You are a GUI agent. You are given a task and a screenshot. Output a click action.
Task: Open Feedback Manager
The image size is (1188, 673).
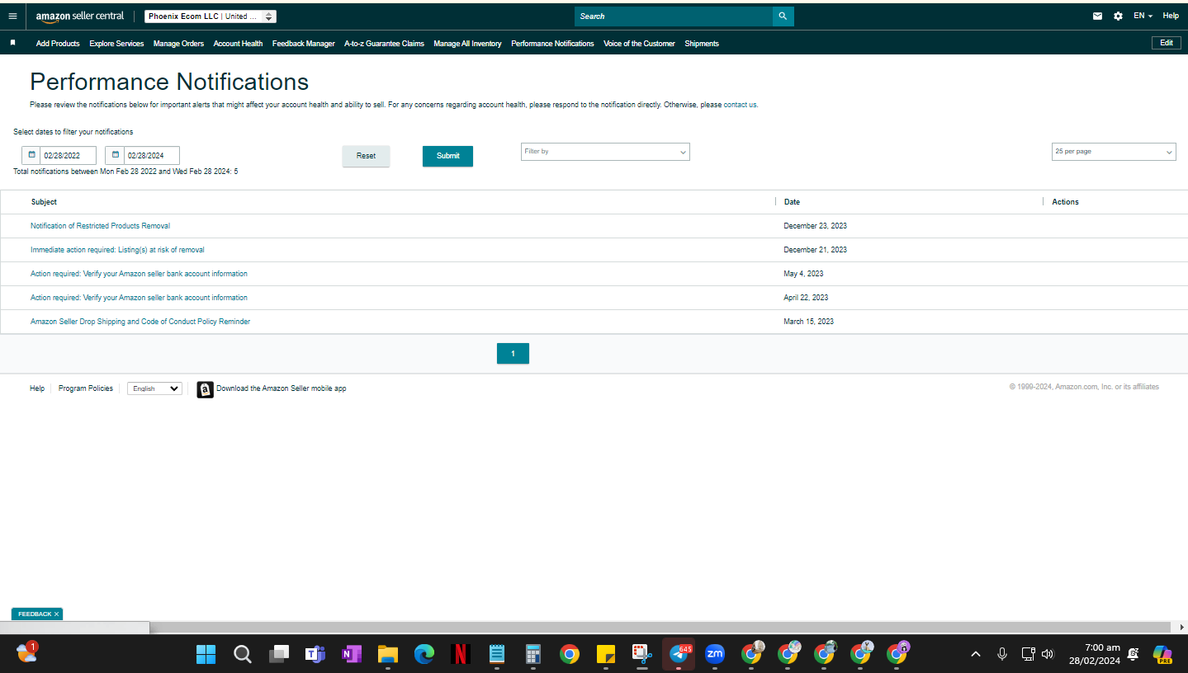point(304,44)
